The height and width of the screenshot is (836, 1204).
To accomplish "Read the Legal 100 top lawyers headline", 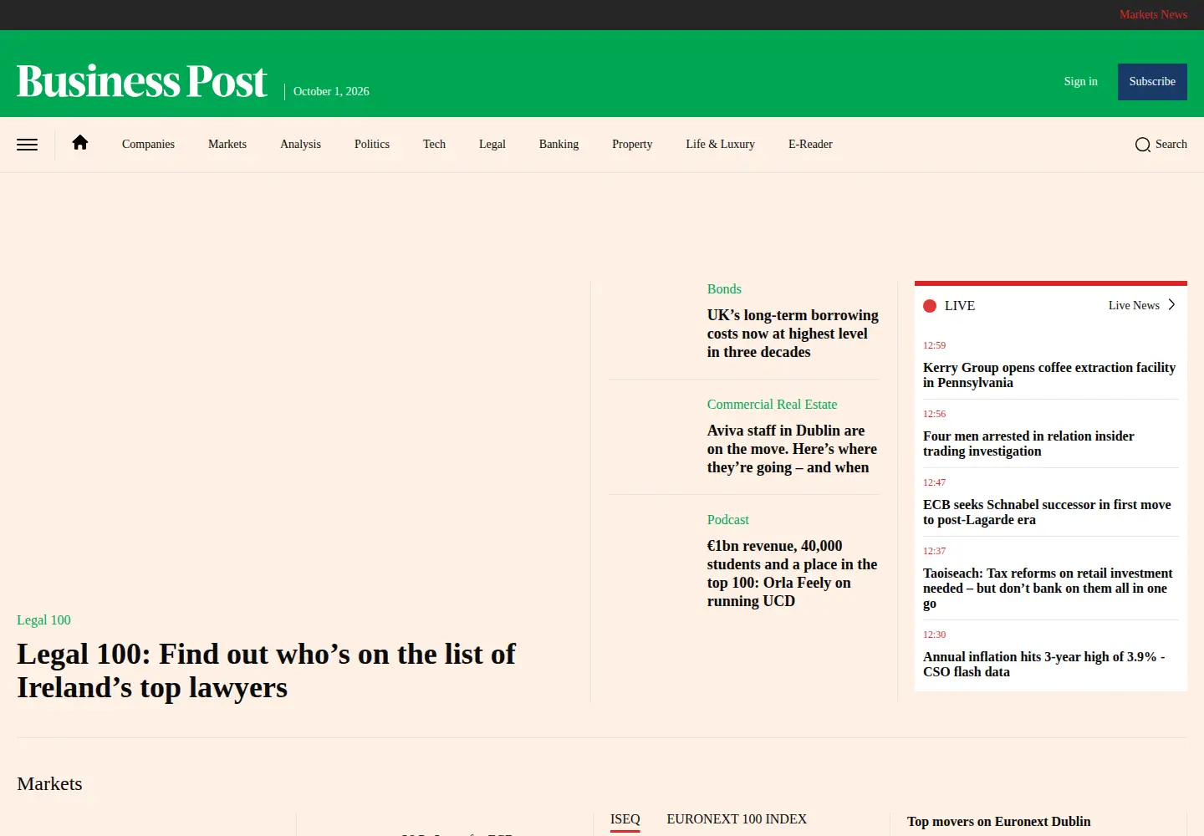I will (266, 671).
